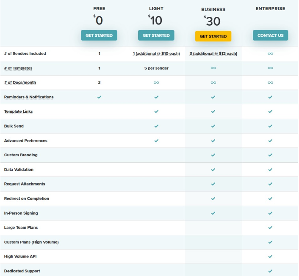Image resolution: width=299 pixels, height=280 pixels.
Task: Click the Enterprise checkmark for Dedicated Support
Action: [x=270, y=271]
